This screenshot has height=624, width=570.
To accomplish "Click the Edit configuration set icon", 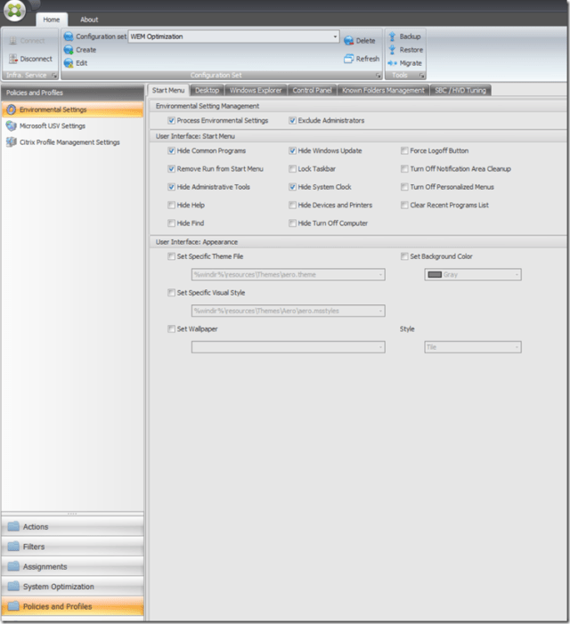I will [x=69, y=63].
